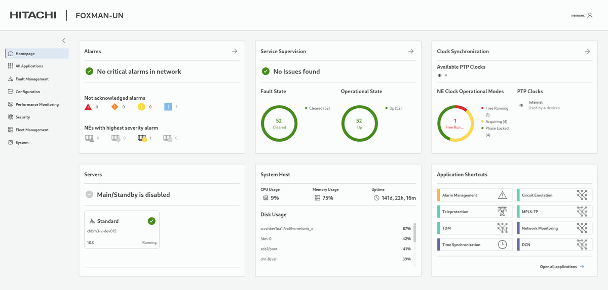The height and width of the screenshot is (290, 608).
Task: Expand Service Supervision card via its arrow
Action: click(411, 51)
